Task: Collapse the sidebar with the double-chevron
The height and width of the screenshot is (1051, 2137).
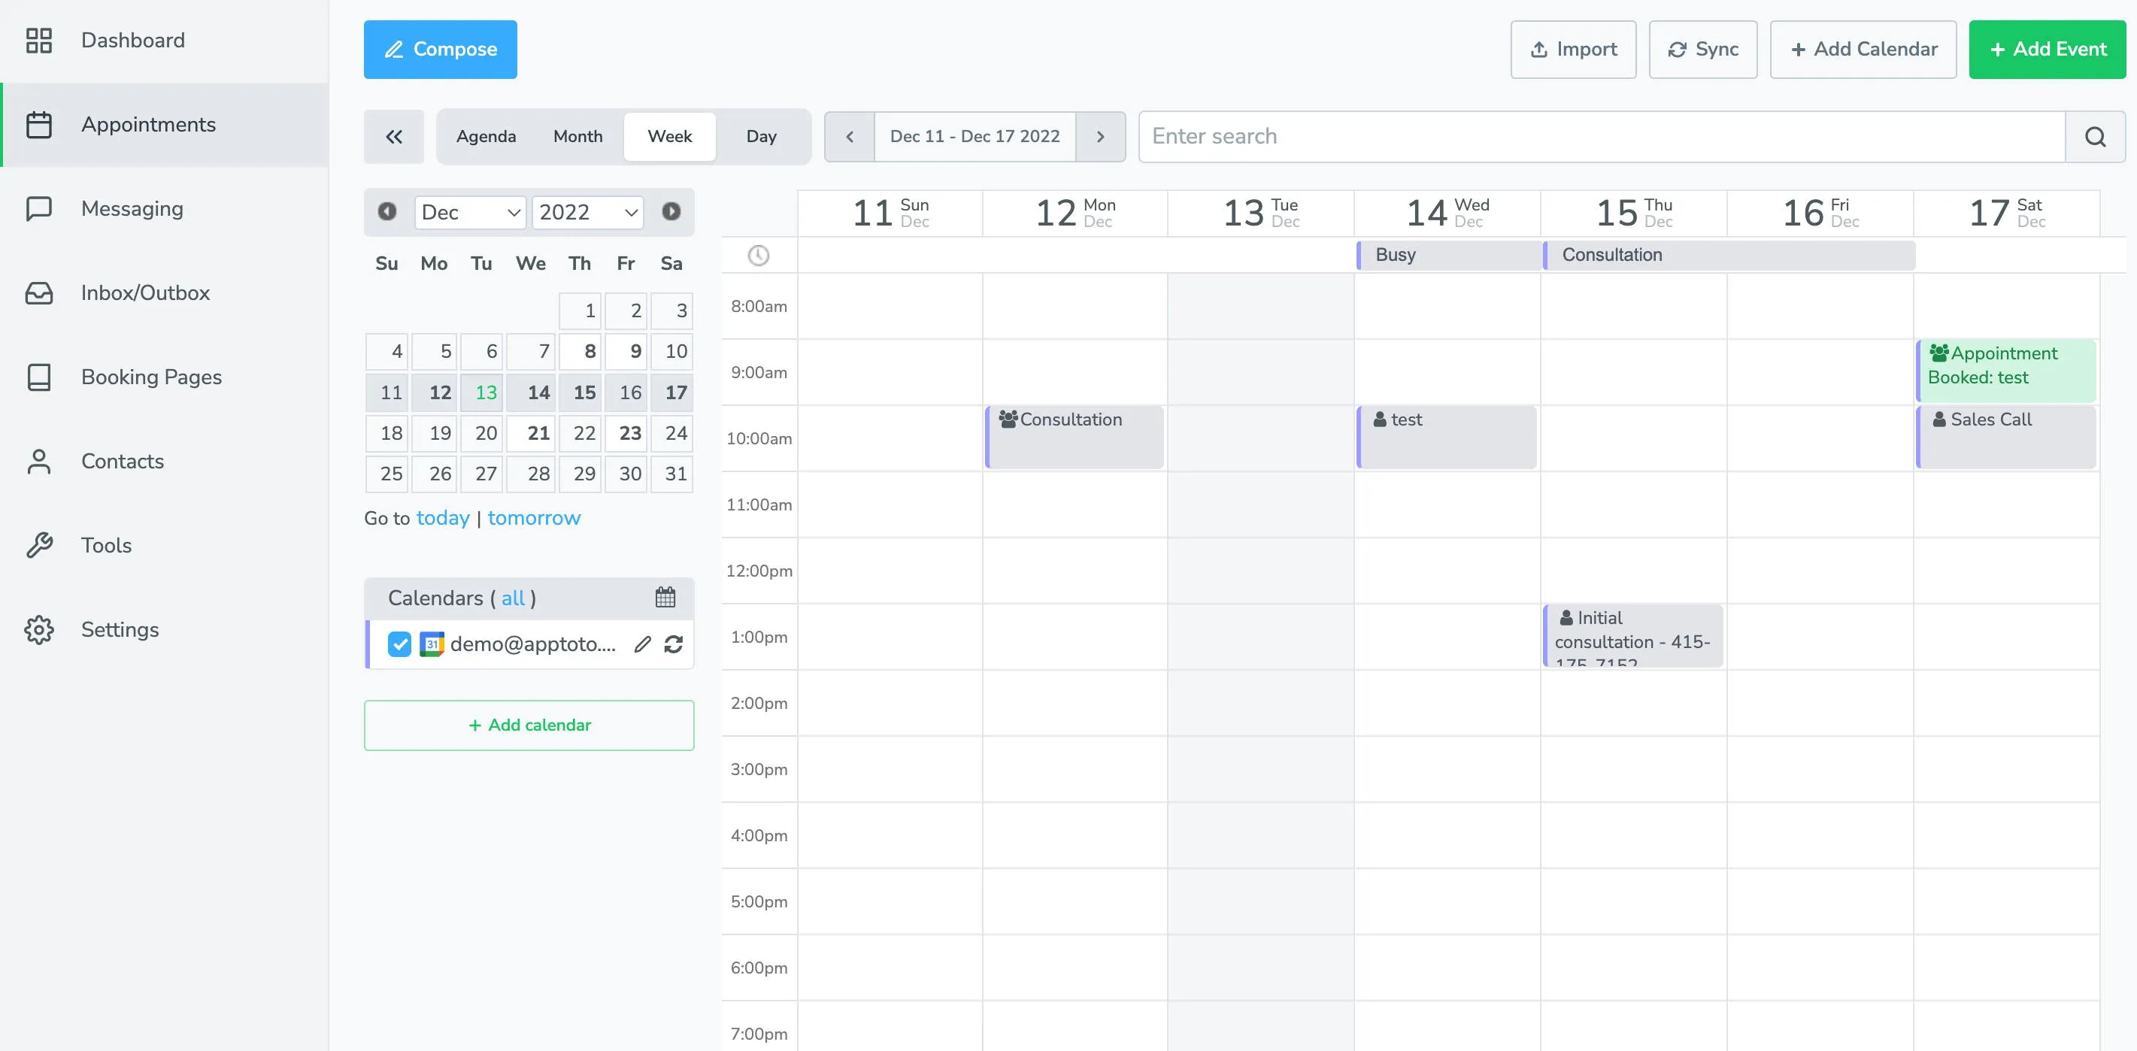Action: [x=393, y=136]
